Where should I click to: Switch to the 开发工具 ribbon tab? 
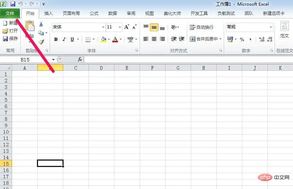point(199,13)
